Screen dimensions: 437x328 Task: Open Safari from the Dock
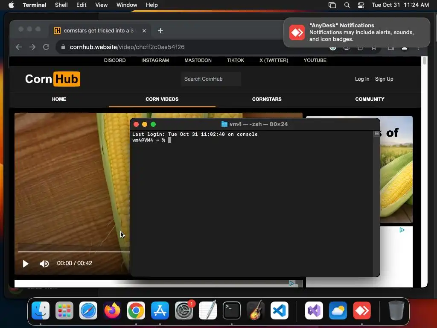tap(88, 310)
